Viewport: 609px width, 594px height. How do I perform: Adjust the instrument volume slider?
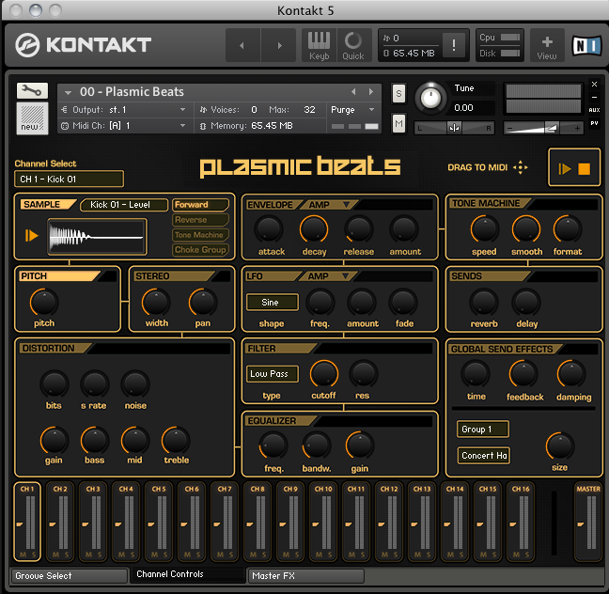coord(543,128)
